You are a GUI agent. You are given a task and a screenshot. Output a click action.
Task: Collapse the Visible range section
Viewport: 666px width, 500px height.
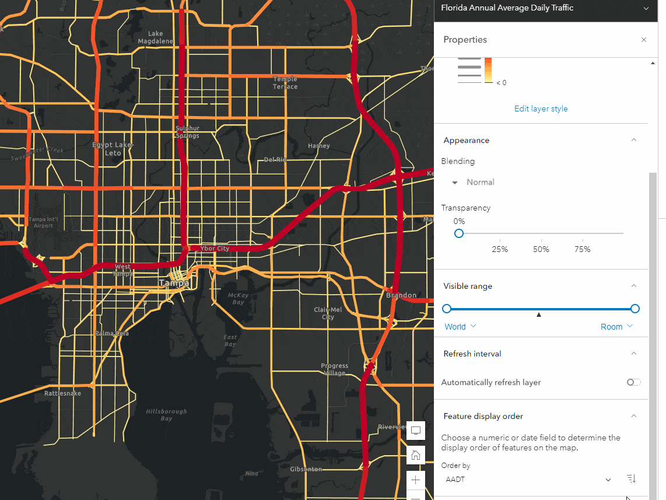[x=634, y=285]
